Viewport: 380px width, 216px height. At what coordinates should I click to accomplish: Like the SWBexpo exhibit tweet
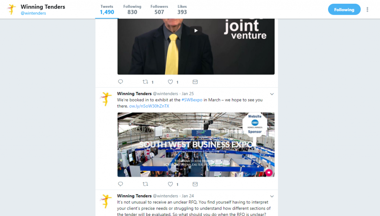click(x=170, y=184)
